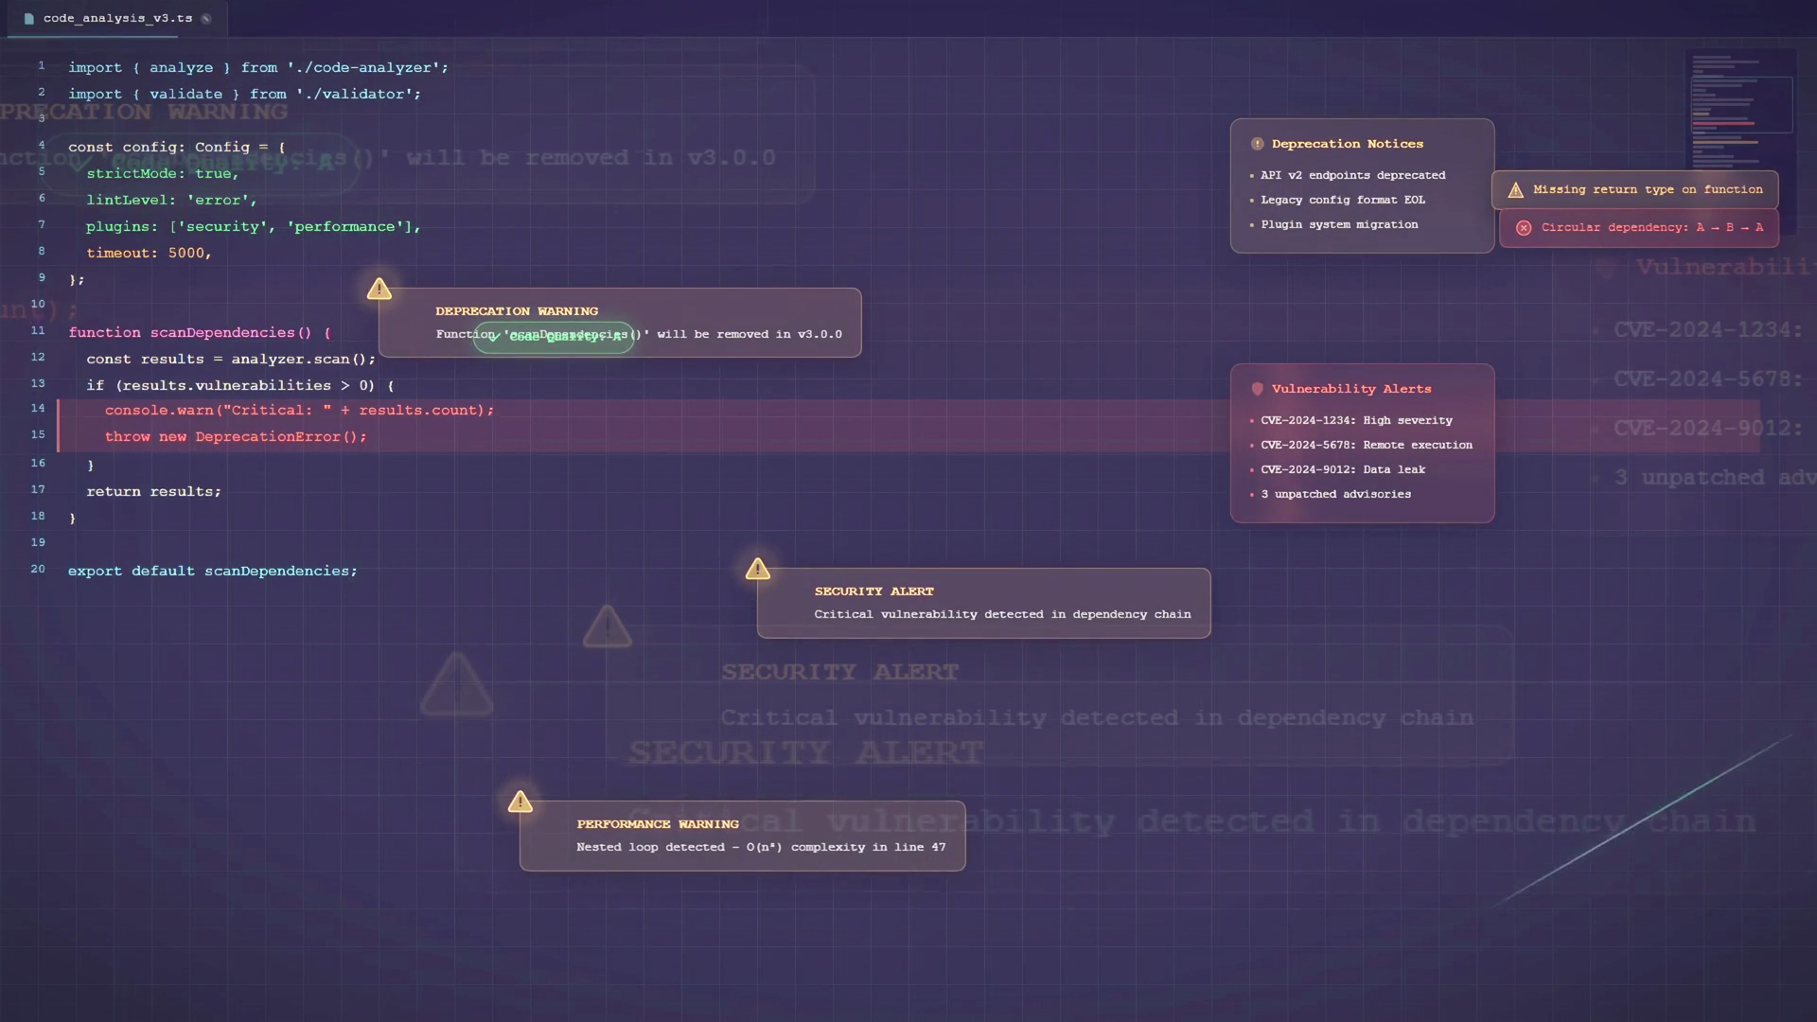Click 'Plugin system migration' item

(x=1339, y=224)
